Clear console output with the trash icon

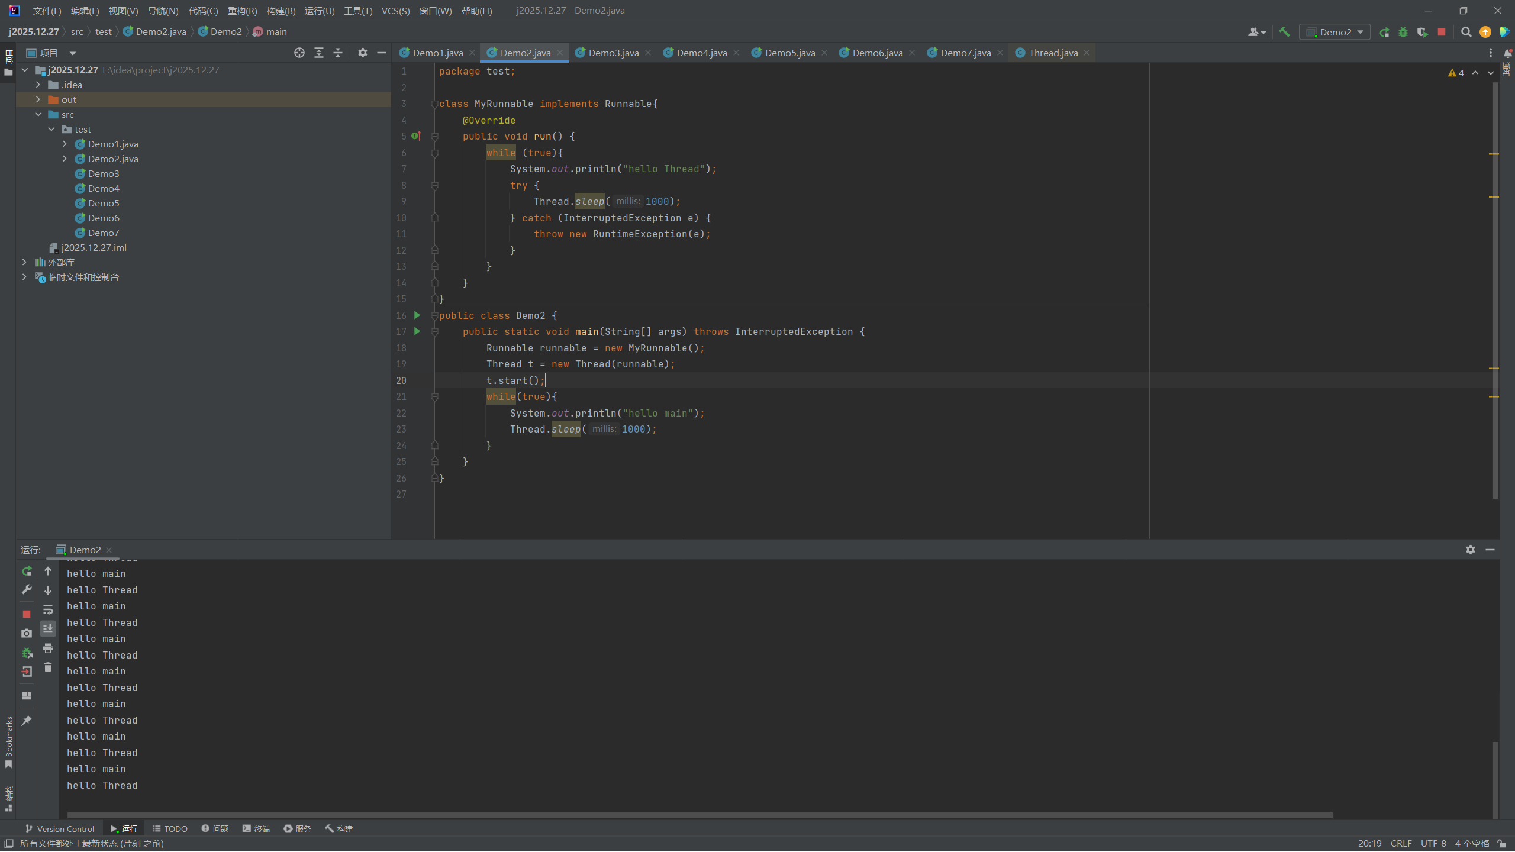click(48, 667)
